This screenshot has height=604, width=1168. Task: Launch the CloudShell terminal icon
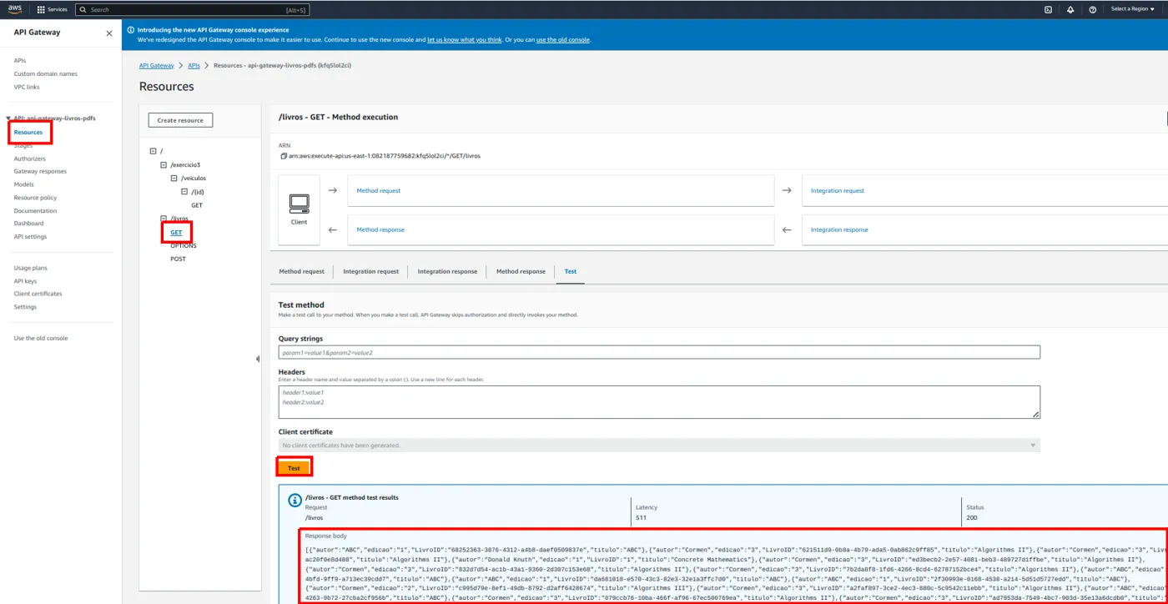[x=1048, y=9]
